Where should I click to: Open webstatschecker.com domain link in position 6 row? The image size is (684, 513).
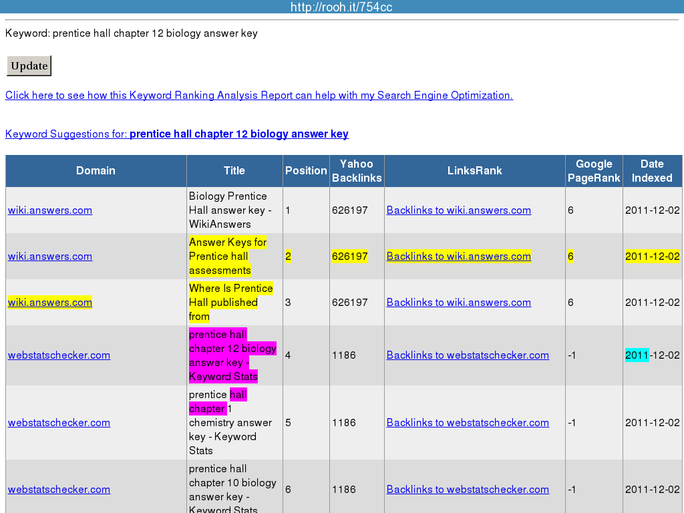59,490
